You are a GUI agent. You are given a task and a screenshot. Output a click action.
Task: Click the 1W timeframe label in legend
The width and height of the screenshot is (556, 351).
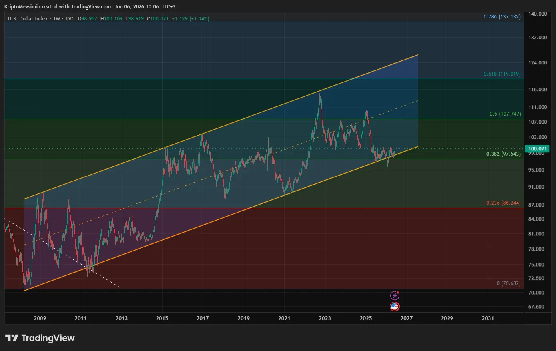(x=57, y=18)
